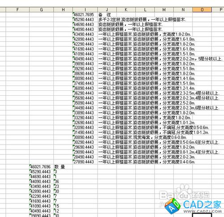Select highlighted column O header
Viewport: 224px width, 217px height.
(202, 10)
